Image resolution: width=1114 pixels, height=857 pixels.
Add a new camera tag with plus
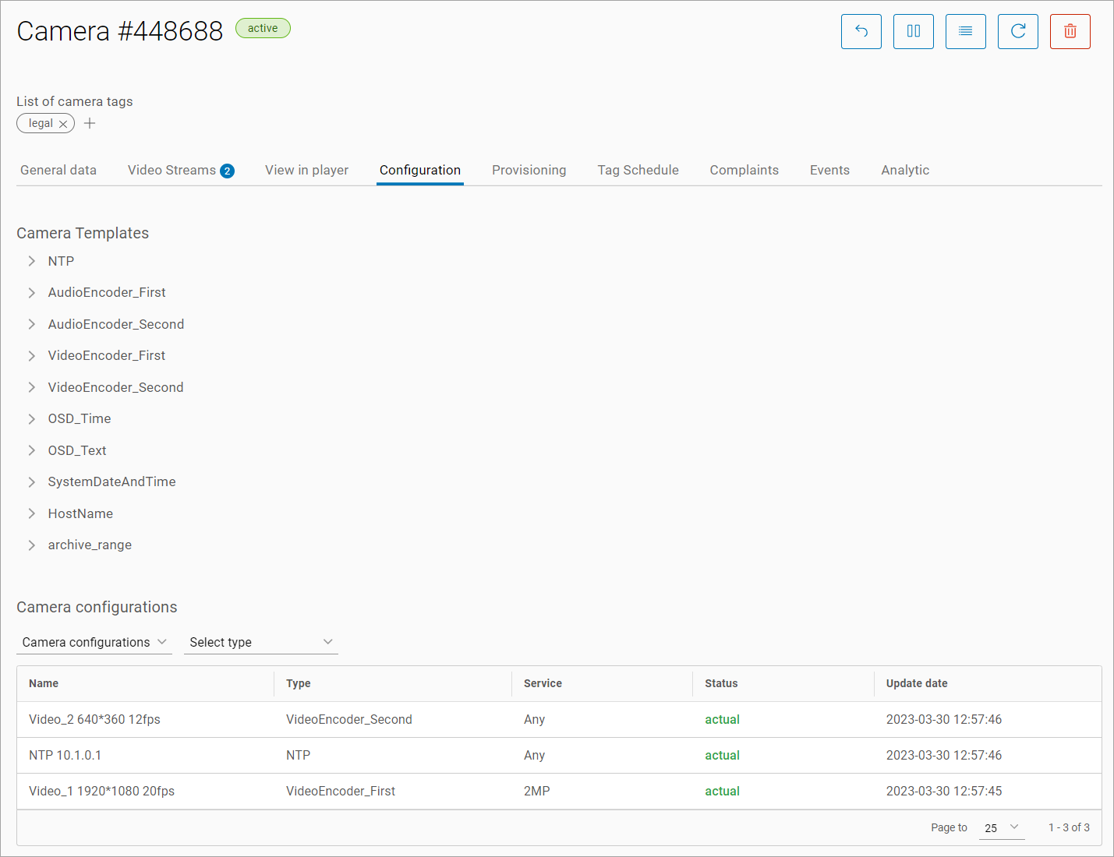90,123
